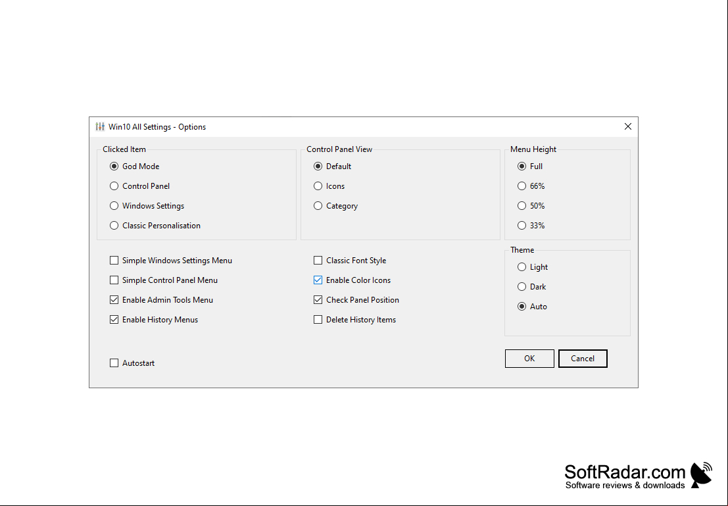Viewport: 728px width, 506px height.
Task: Click the Cancel button
Action: coord(583,358)
